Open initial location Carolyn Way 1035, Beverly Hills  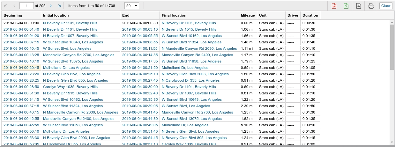tap(70, 87)
